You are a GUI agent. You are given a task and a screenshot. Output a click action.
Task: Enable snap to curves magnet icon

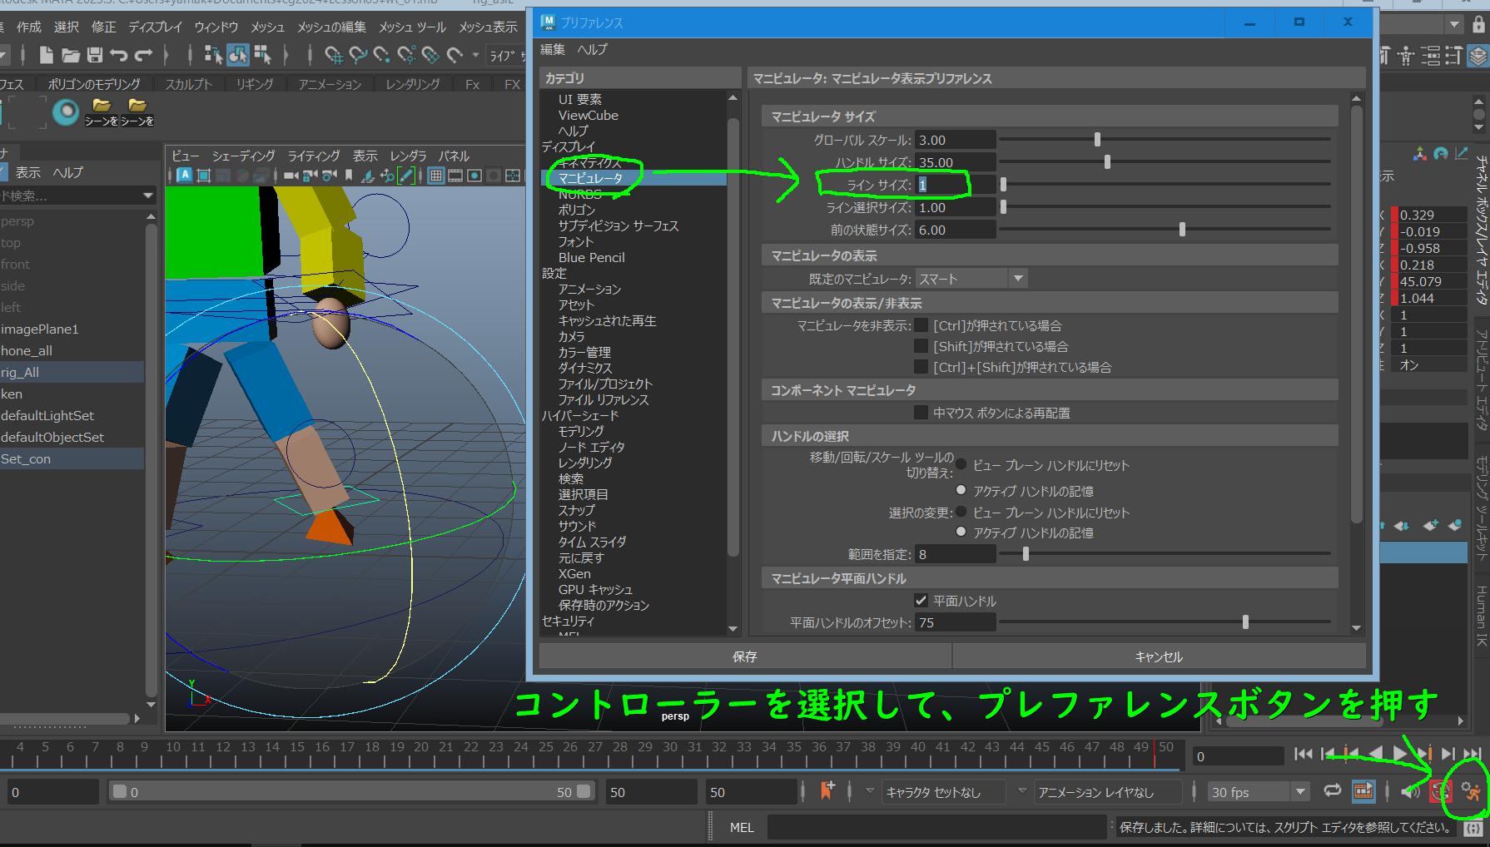click(x=358, y=56)
